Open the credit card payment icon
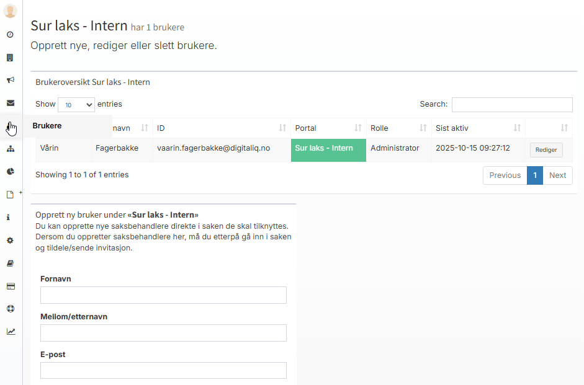584x385 pixels. 10,286
